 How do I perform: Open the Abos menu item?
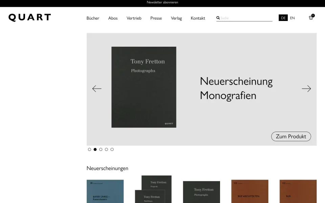tap(113, 18)
